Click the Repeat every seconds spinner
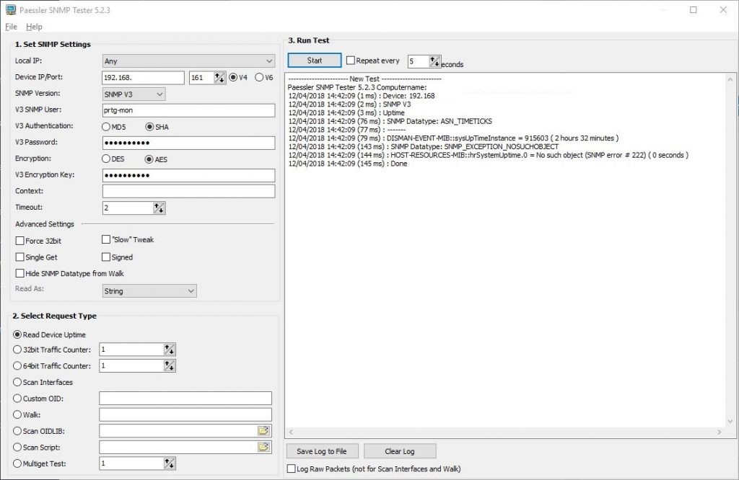Viewport: 739px width, 480px height. tap(434, 61)
